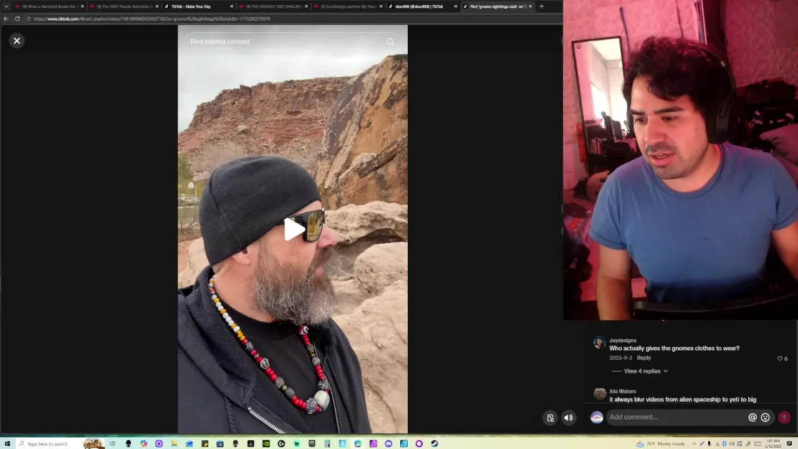
Task: Open Ato Waters profile name link
Action: coord(622,391)
